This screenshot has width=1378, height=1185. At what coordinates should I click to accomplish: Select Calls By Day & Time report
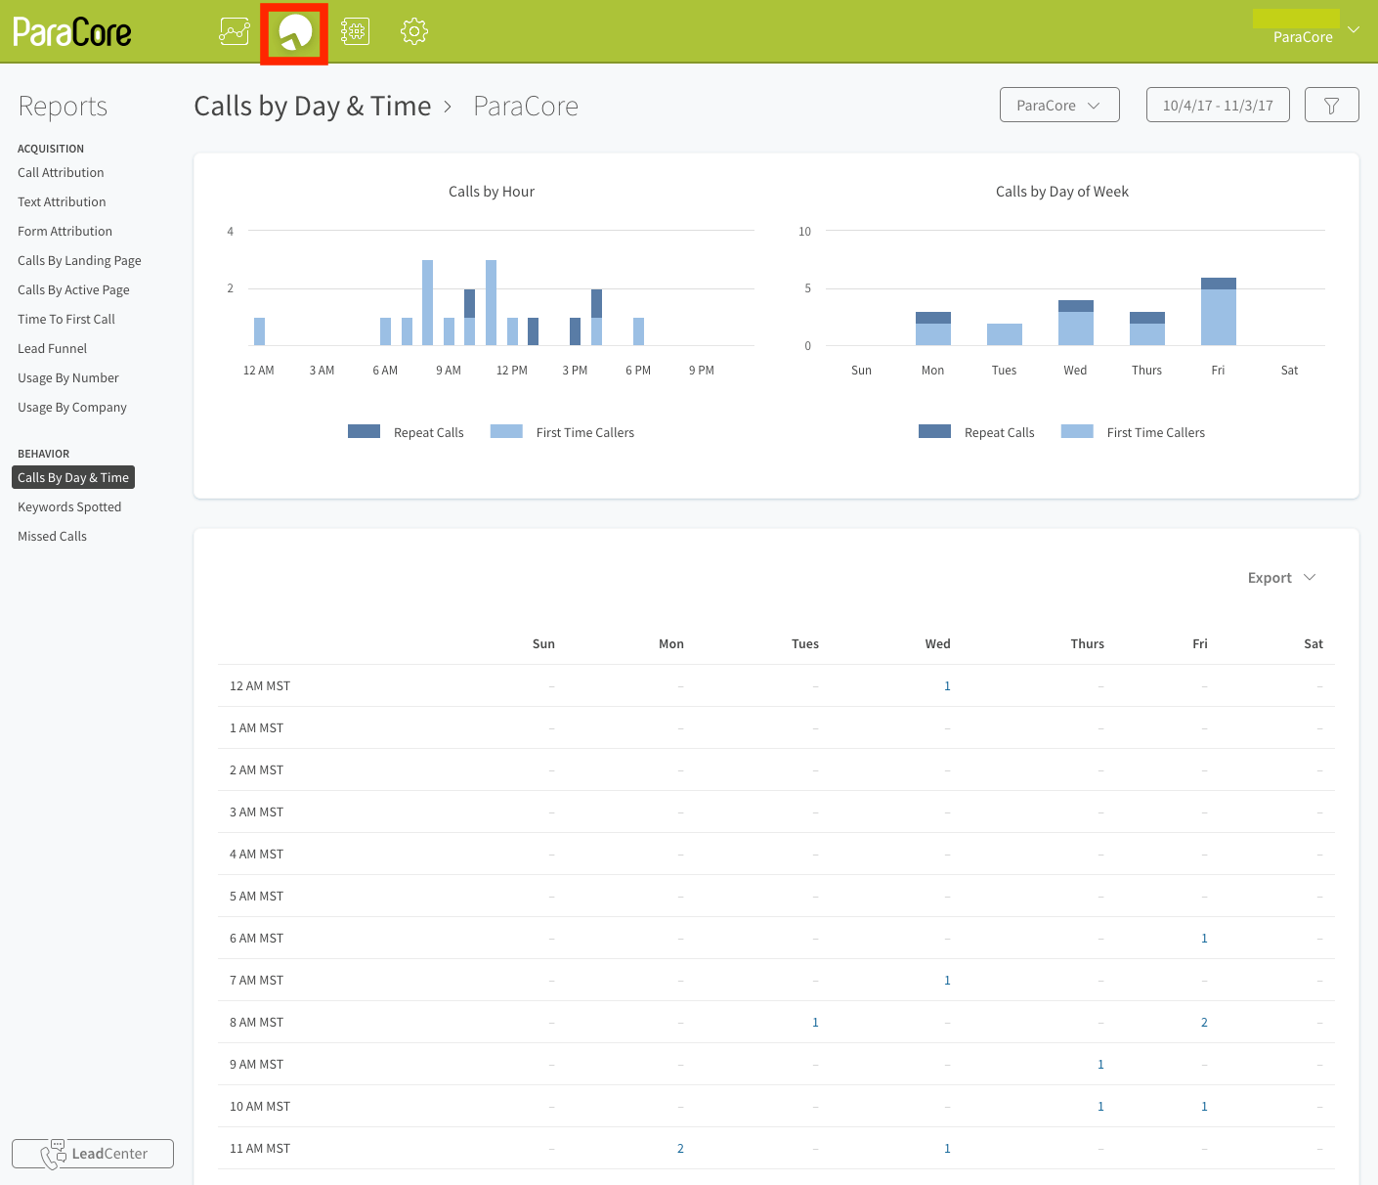click(73, 477)
